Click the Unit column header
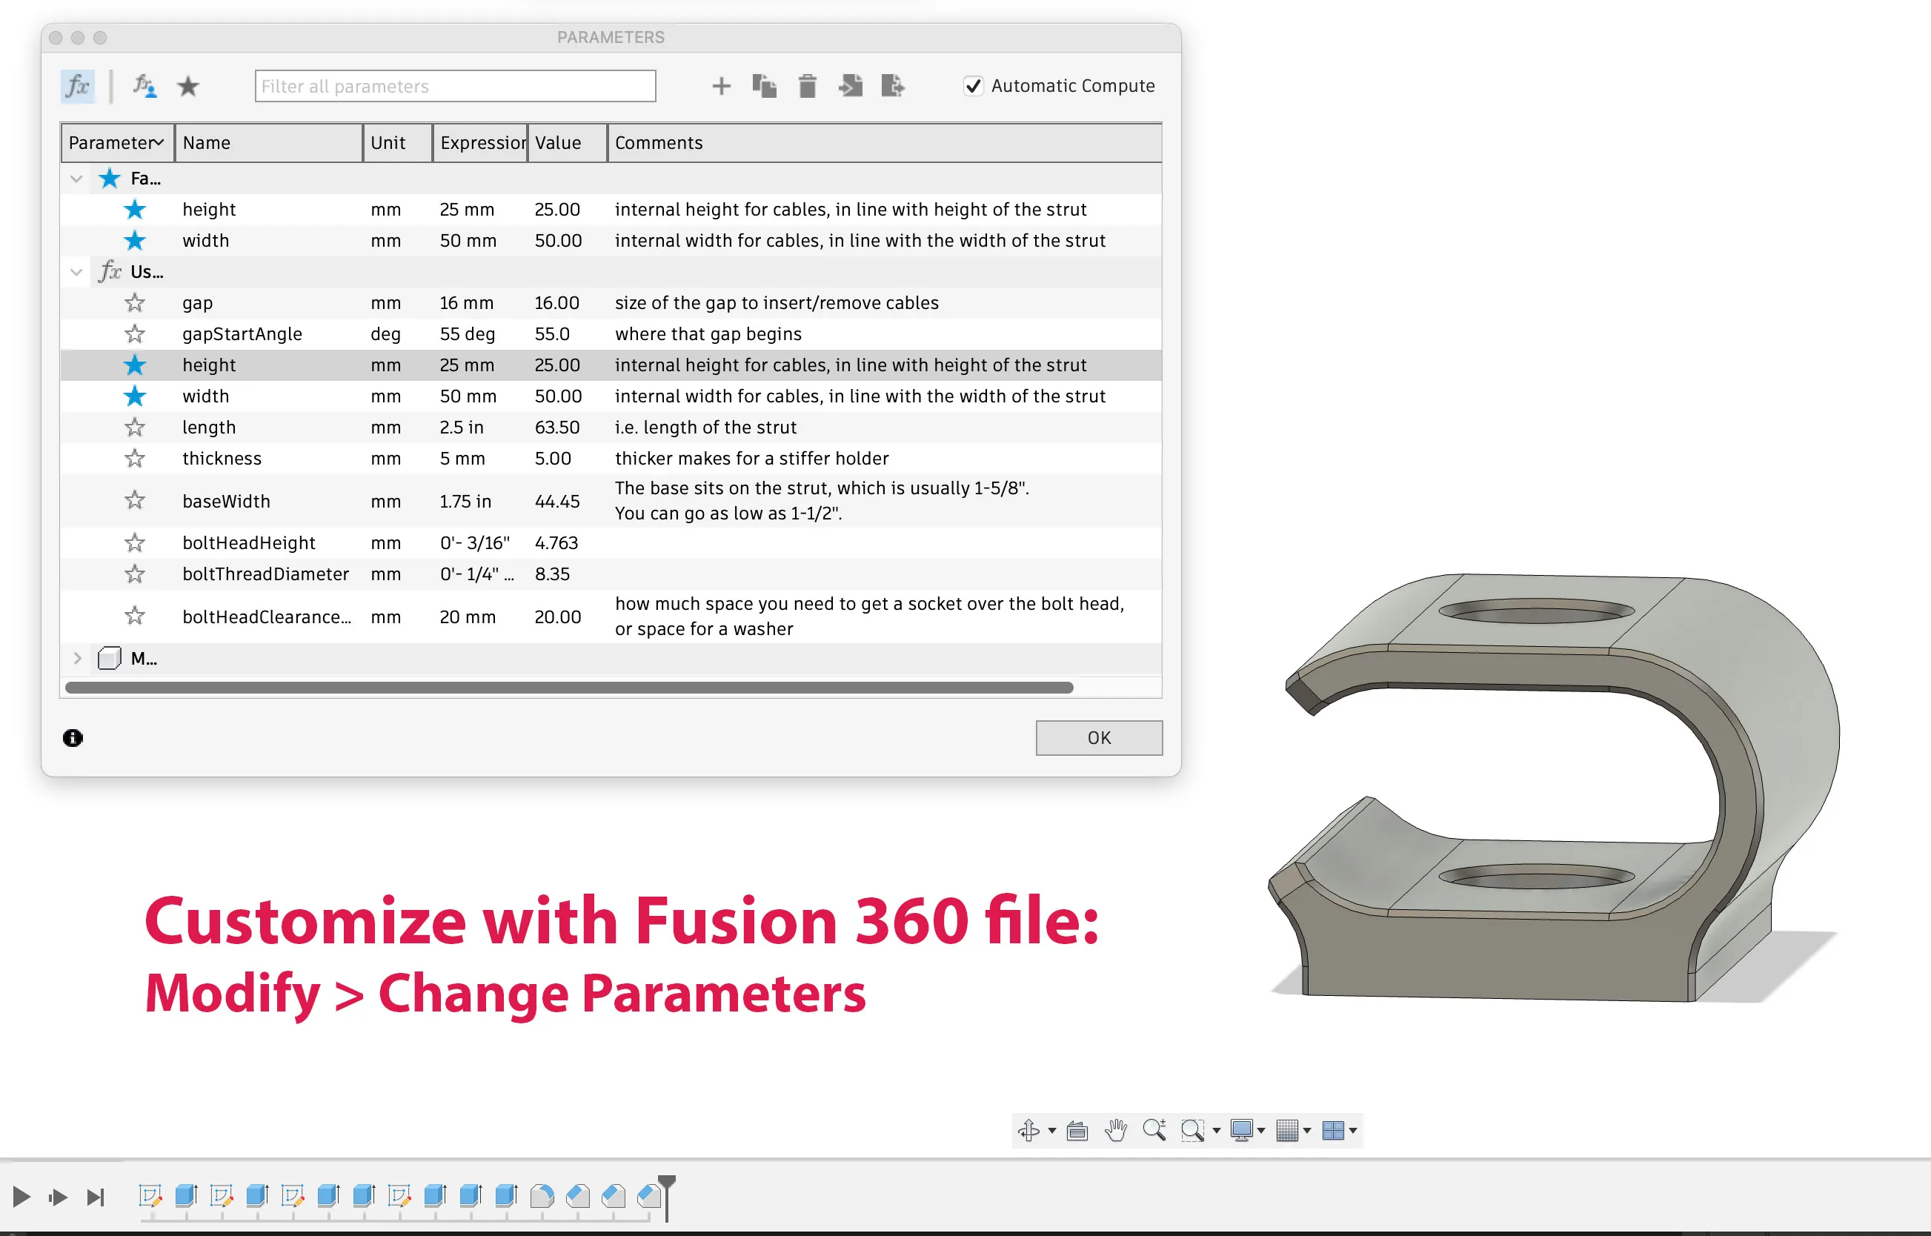1931x1236 pixels. pos(398,143)
